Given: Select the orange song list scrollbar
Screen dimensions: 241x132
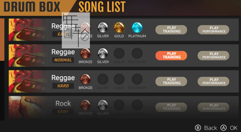Looking at the screenshot, I should click(2, 40).
